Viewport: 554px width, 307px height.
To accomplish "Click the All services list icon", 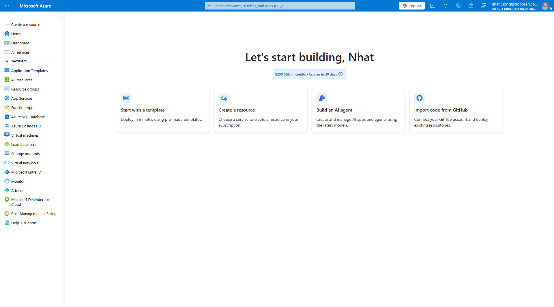I will pyautogui.click(x=7, y=52).
